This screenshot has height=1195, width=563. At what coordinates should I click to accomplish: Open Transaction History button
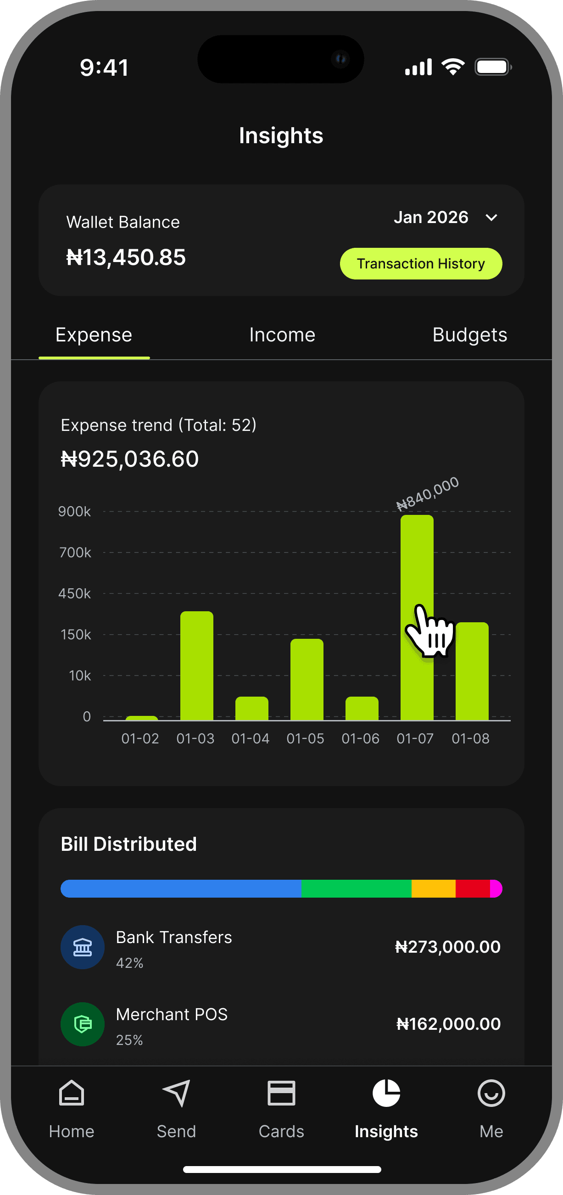[421, 263]
